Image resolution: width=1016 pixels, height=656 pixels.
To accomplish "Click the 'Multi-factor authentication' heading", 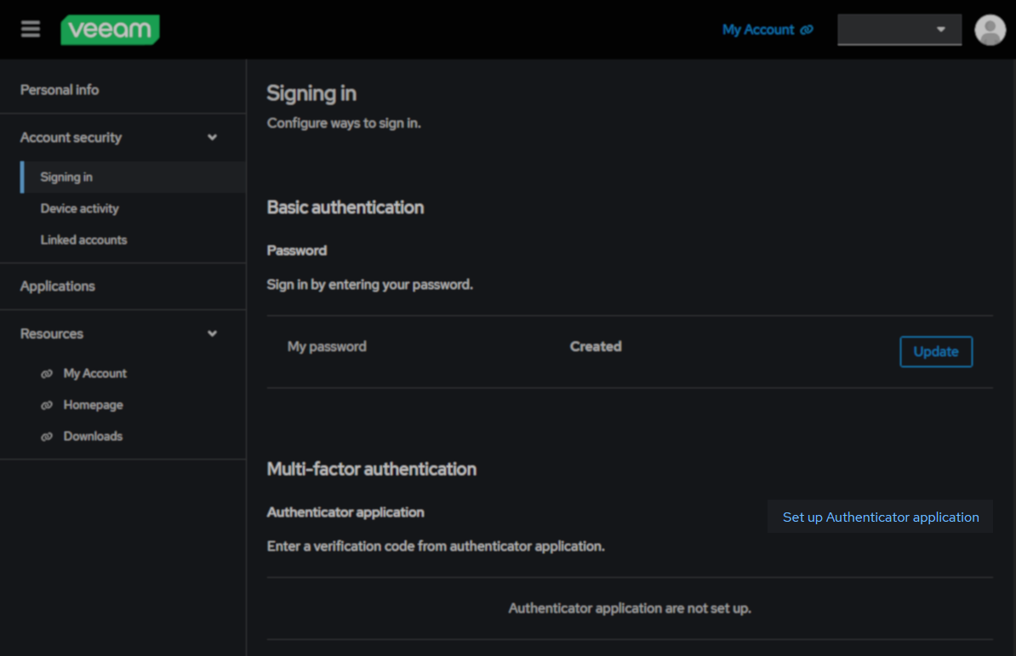I will [372, 469].
